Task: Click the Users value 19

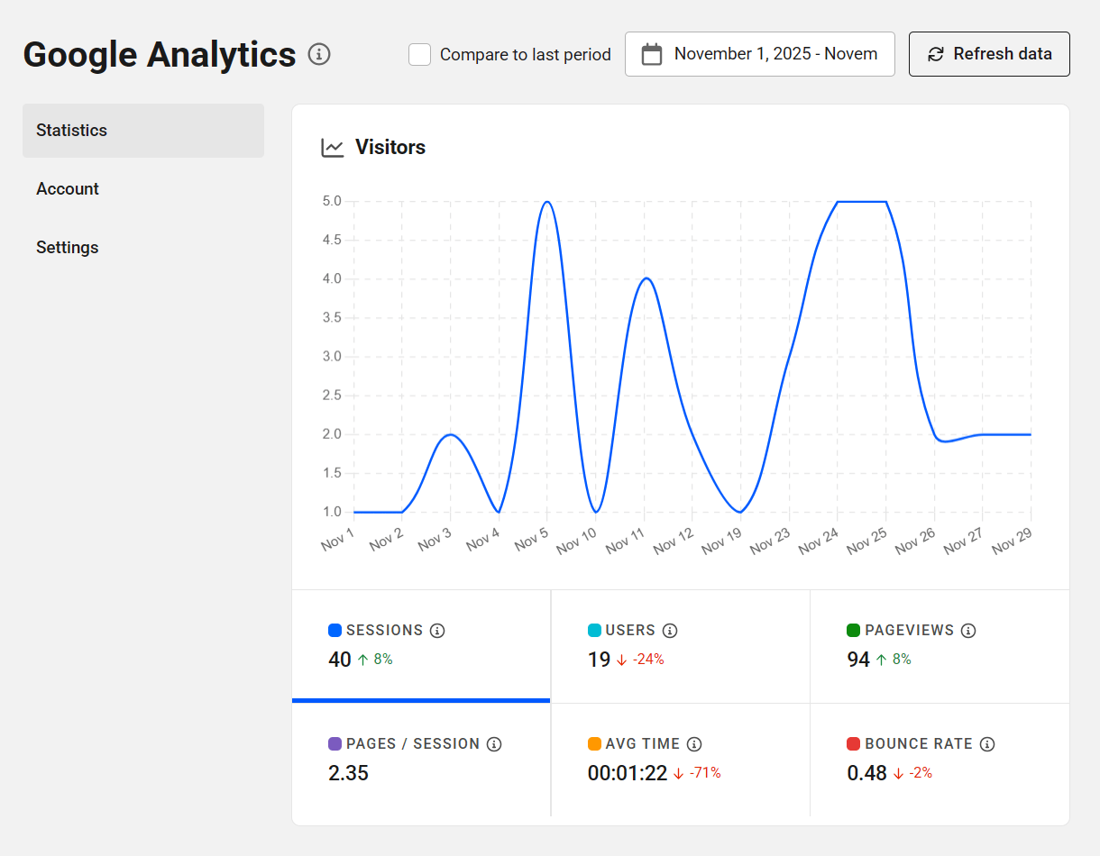Action: [600, 660]
